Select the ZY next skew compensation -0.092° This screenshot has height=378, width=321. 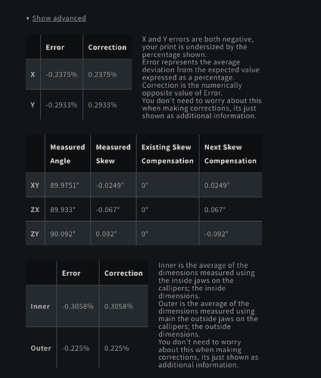tap(216, 234)
